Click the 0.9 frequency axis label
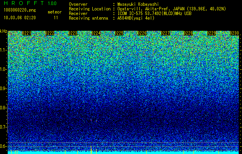Image resolution: width=242 pixels, height=154 pixels. tap(3, 89)
